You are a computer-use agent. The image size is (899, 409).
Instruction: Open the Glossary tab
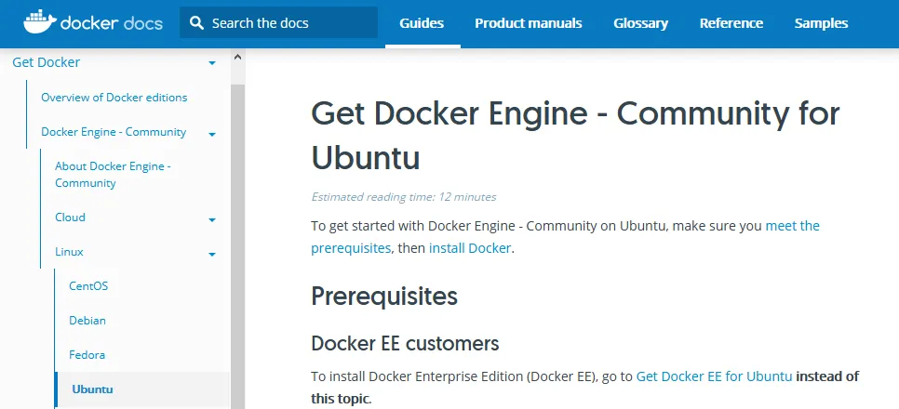pos(640,23)
